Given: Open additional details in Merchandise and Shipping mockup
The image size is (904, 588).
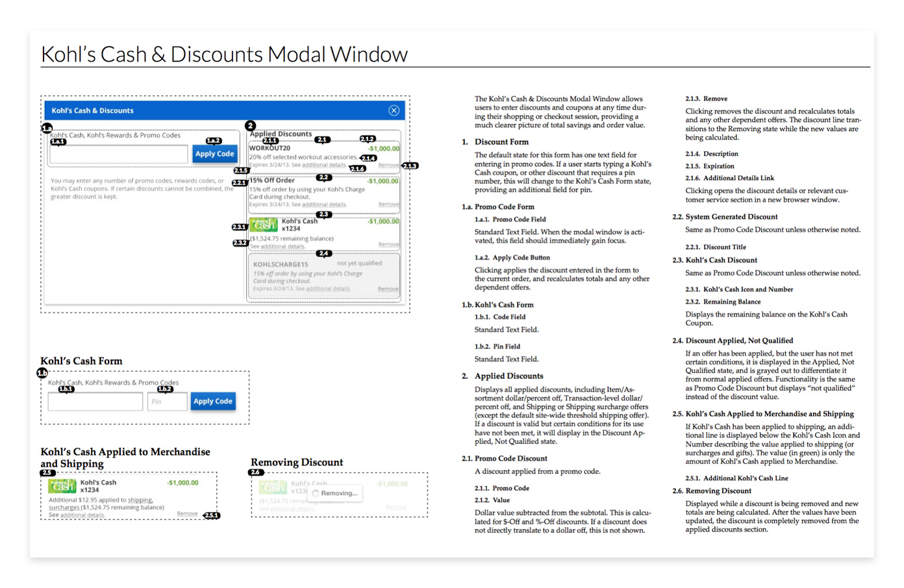Looking at the screenshot, I should [82, 515].
